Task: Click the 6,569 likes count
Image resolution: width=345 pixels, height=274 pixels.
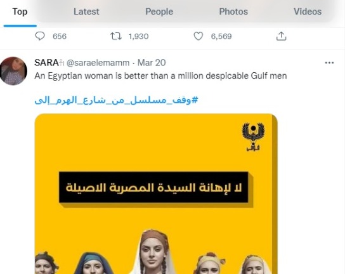Action: [221, 36]
